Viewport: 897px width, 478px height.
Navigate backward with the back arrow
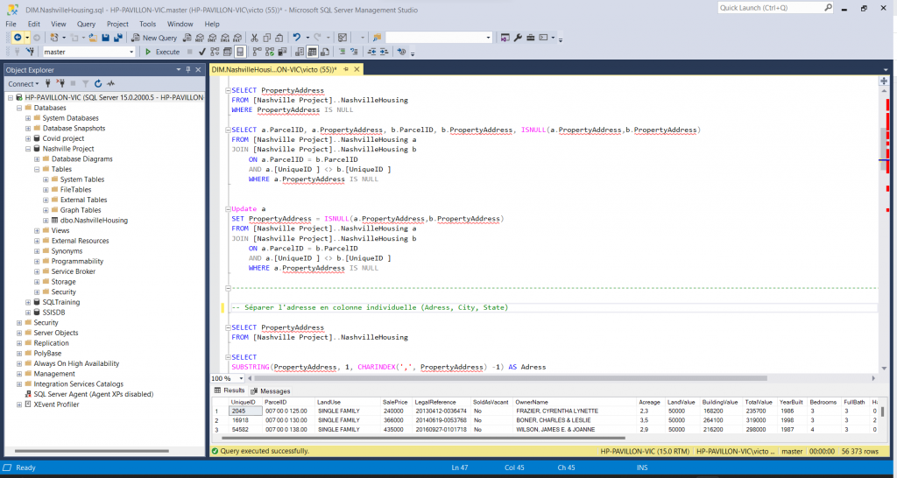pos(18,38)
